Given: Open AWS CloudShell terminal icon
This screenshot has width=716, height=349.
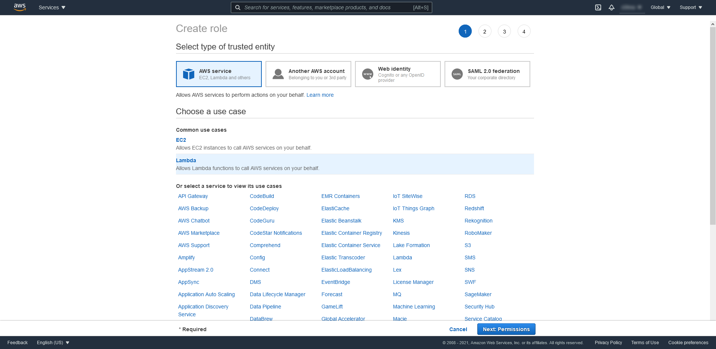Looking at the screenshot, I should click(x=598, y=7).
